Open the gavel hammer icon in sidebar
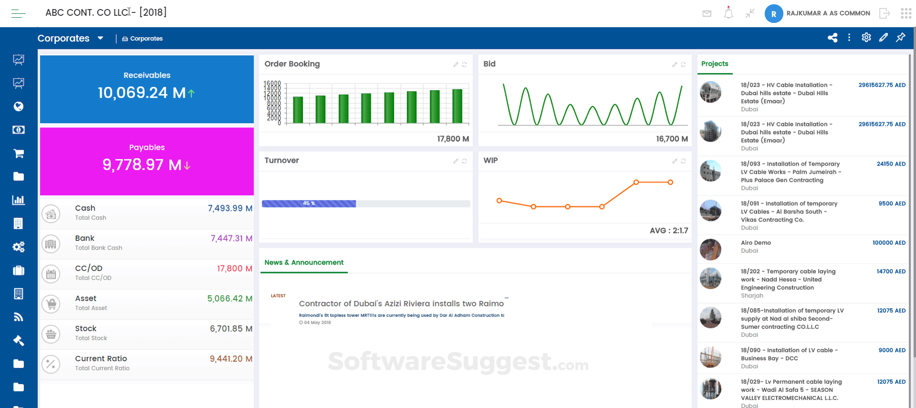The width and height of the screenshot is (916, 408). [19, 340]
